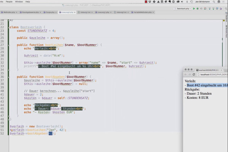Click the Bootsverleih class name on line 22
The width and height of the screenshot is (228, 152).
tap(31, 27)
